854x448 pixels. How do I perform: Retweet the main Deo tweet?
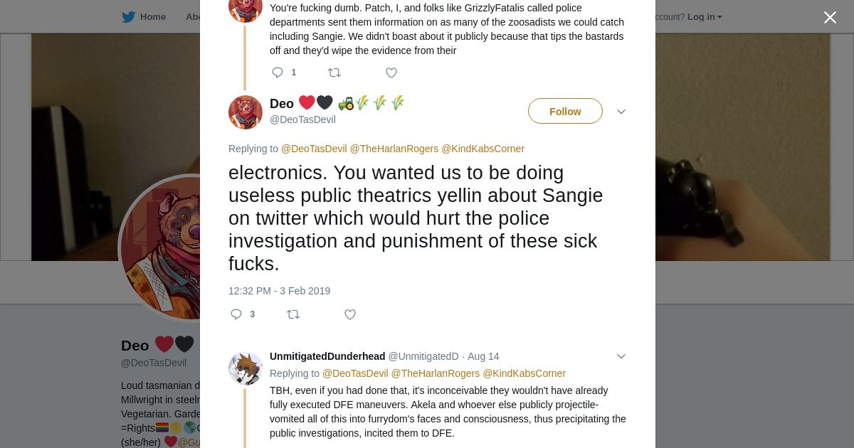[x=293, y=314]
